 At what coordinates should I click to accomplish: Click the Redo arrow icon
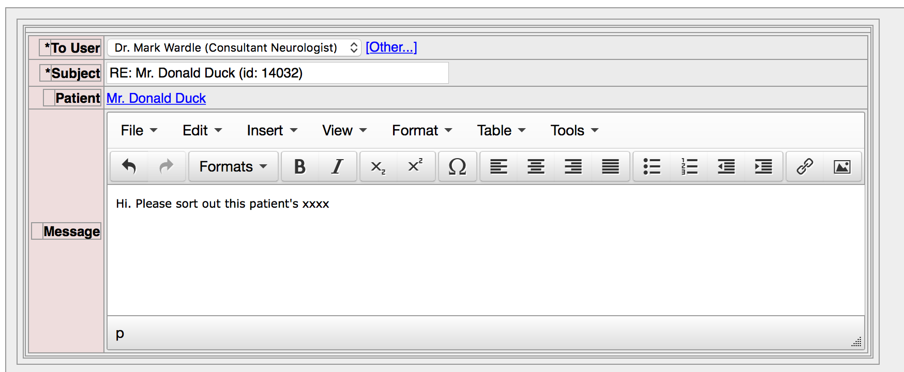166,166
